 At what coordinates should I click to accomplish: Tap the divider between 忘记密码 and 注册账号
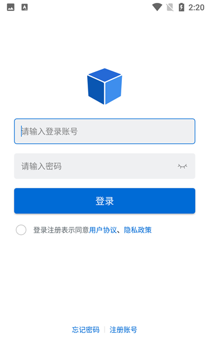tap(105, 329)
